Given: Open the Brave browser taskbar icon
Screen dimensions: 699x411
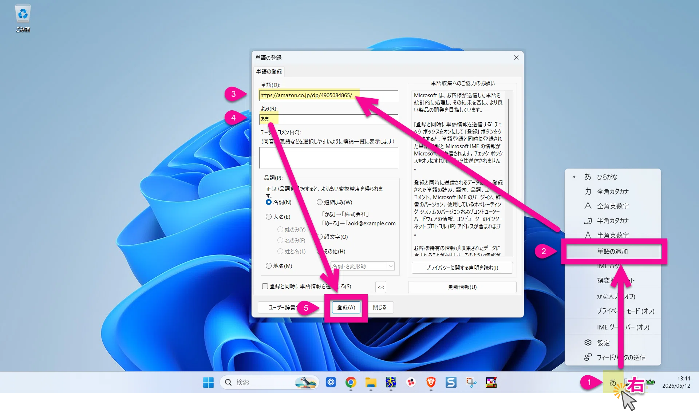Looking at the screenshot, I should [x=431, y=382].
